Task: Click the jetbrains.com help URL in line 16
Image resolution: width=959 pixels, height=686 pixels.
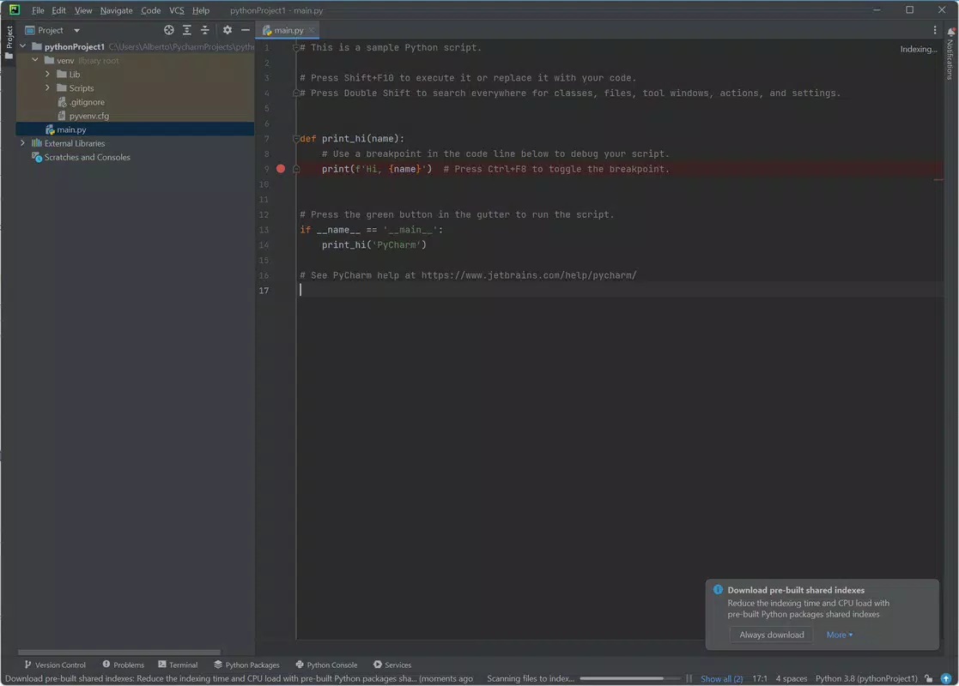Action: click(528, 275)
